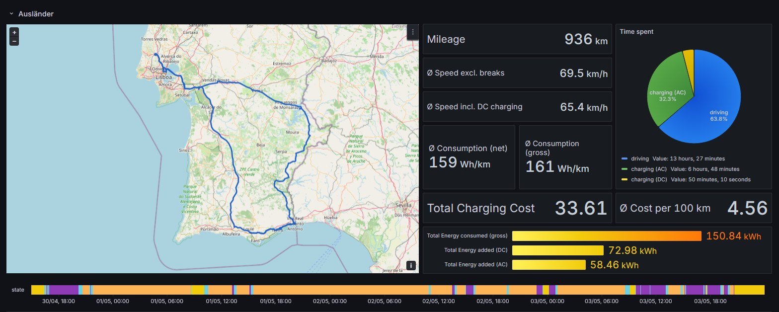
Task: Click the Total Energy consumed (gross) bar
Action: 607,236
